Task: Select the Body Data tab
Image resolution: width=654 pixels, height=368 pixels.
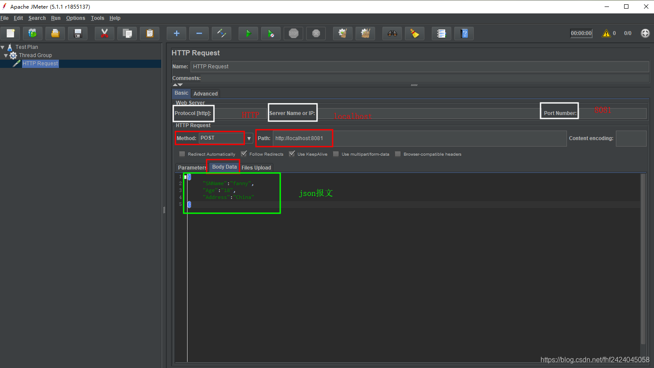Action: coord(224,167)
